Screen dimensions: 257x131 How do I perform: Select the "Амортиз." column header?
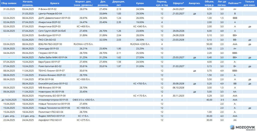[195, 3]
